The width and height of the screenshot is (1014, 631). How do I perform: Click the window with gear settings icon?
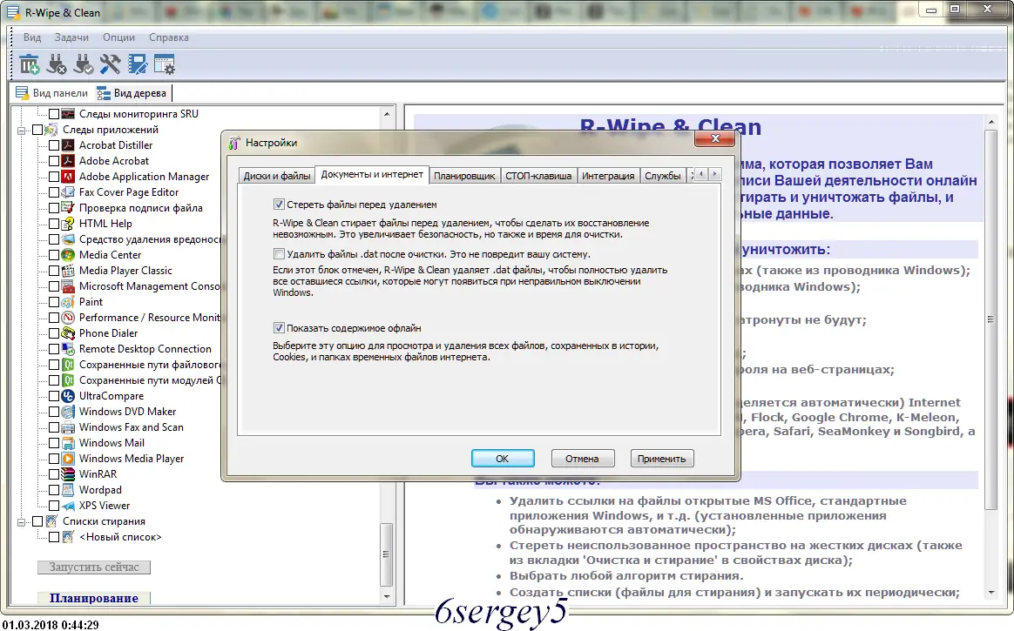pos(165,64)
